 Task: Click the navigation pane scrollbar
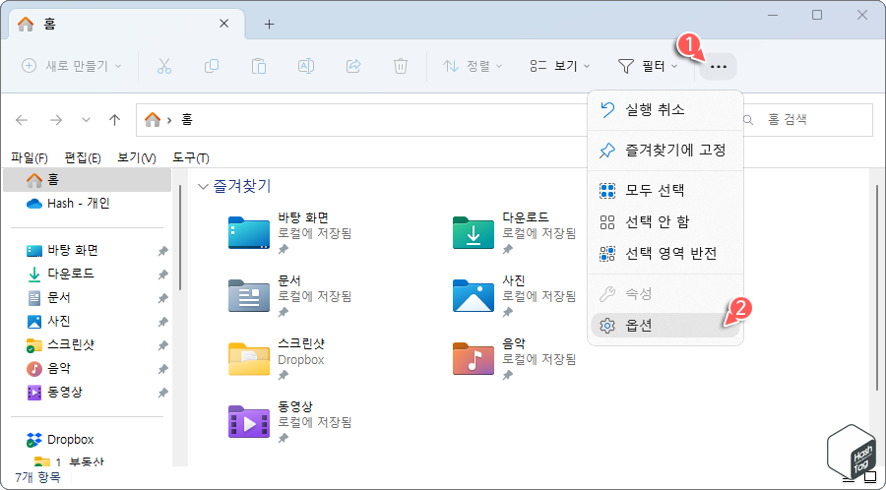pos(180,237)
